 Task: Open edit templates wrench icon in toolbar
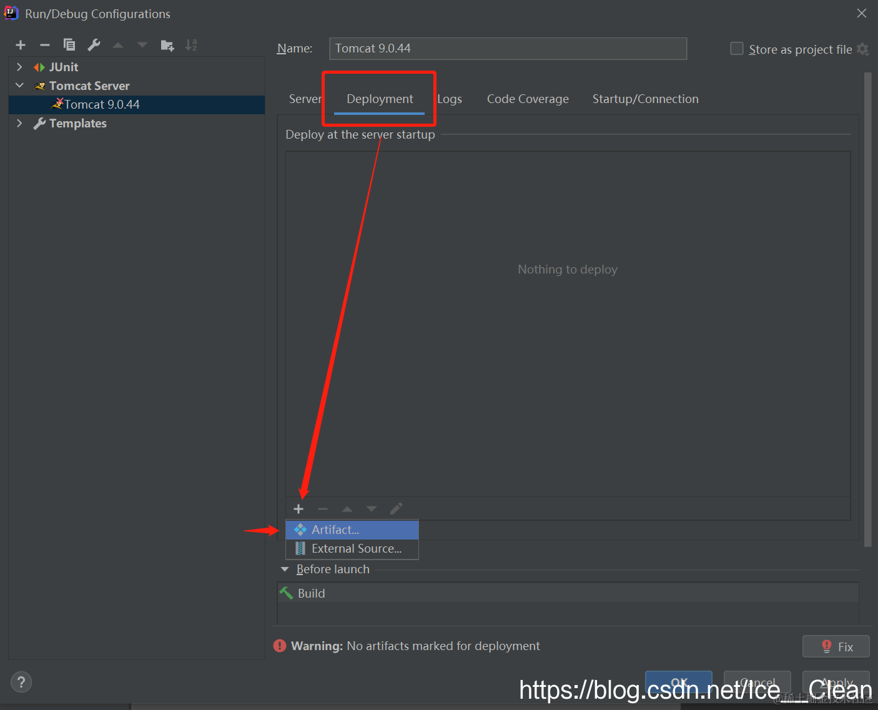94,45
